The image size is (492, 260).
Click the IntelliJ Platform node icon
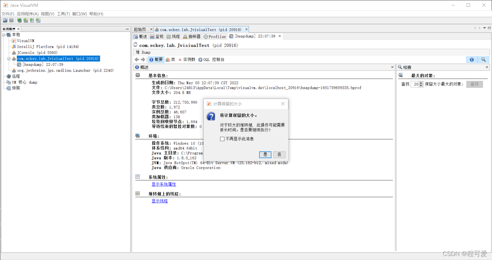point(14,47)
